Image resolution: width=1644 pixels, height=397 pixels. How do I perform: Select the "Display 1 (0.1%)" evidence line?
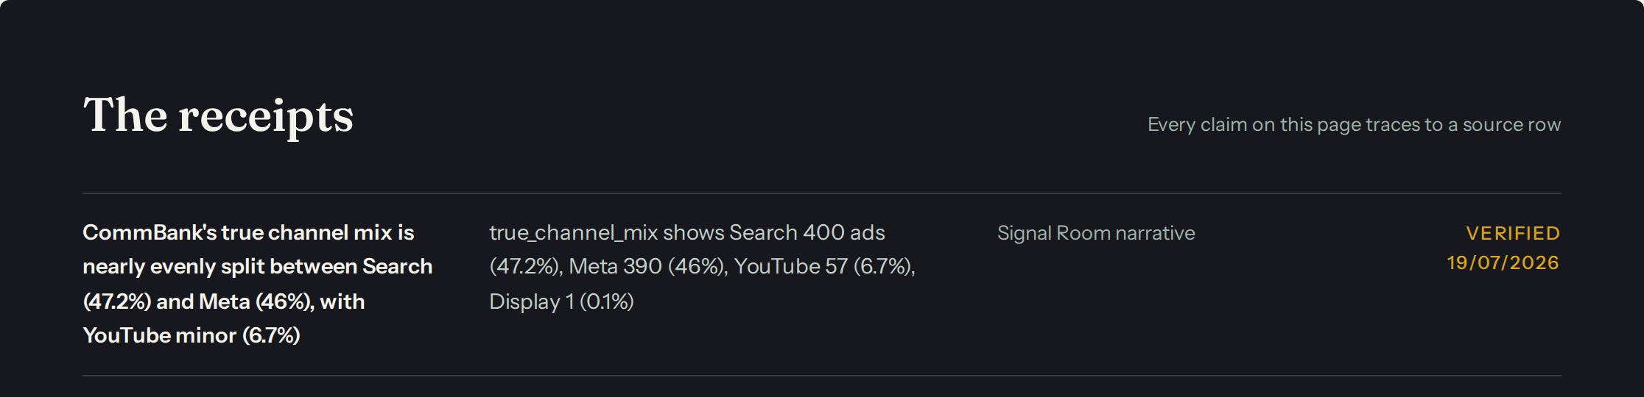561,301
